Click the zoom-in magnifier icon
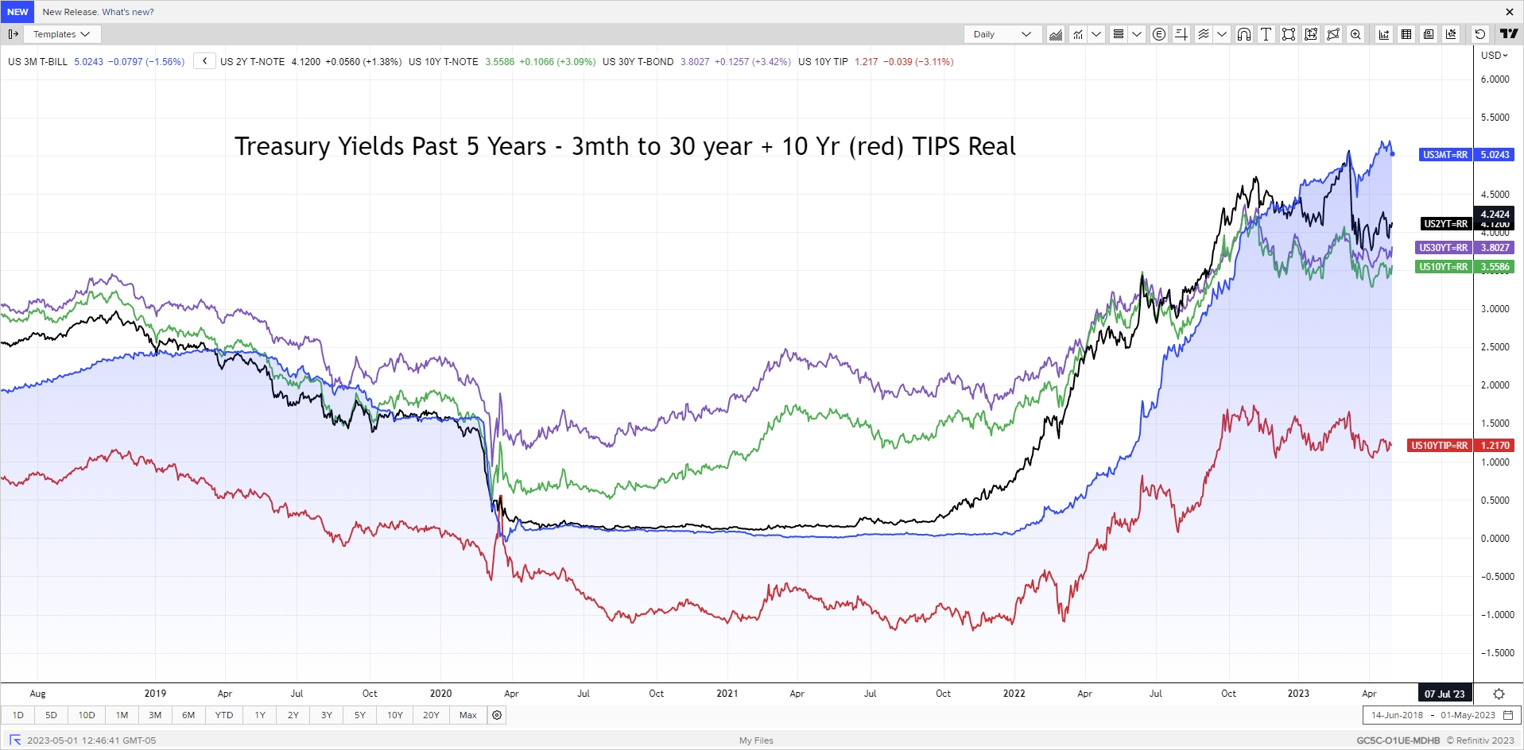This screenshot has height=750, width=1524. point(1355,34)
